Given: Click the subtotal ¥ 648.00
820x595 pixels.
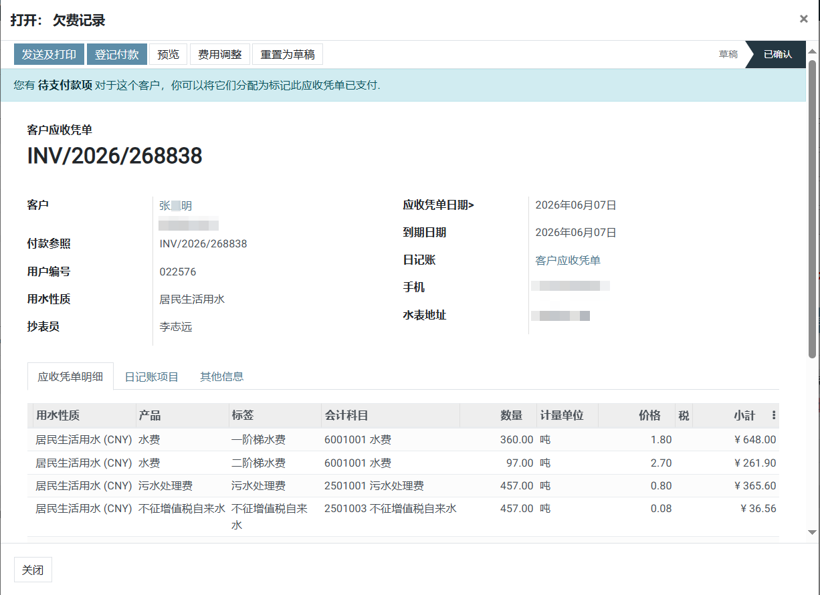Looking at the screenshot, I should [x=754, y=439].
